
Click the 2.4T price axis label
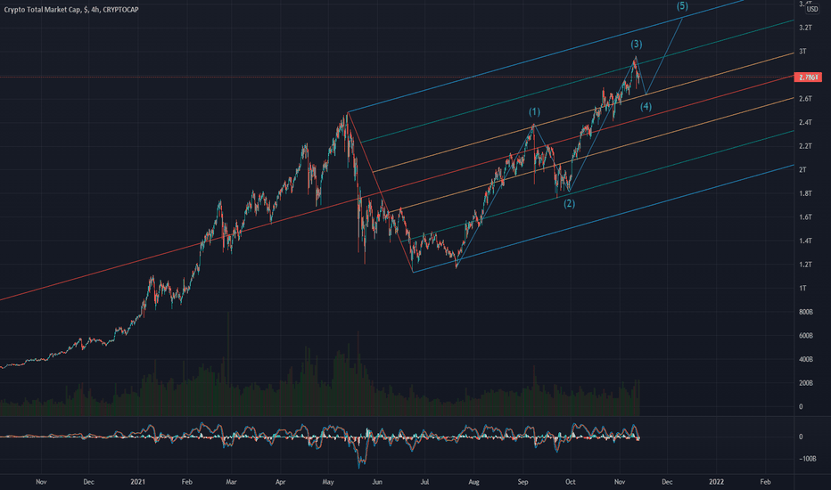(805, 122)
